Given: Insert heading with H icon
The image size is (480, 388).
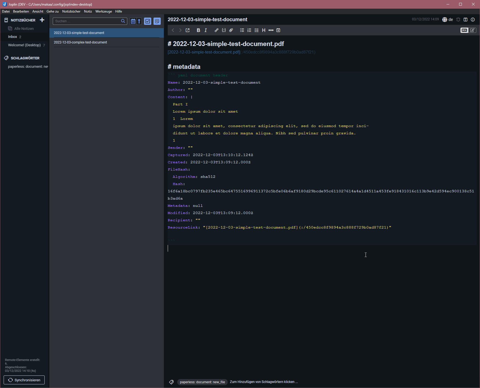Looking at the screenshot, I should pos(264,30).
